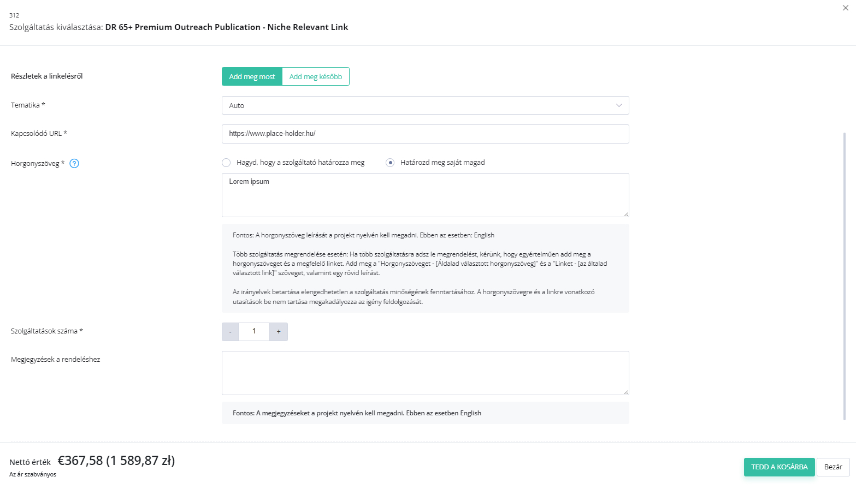
Task: Click the Tematika dropdown chevron arrow
Action: coord(619,105)
